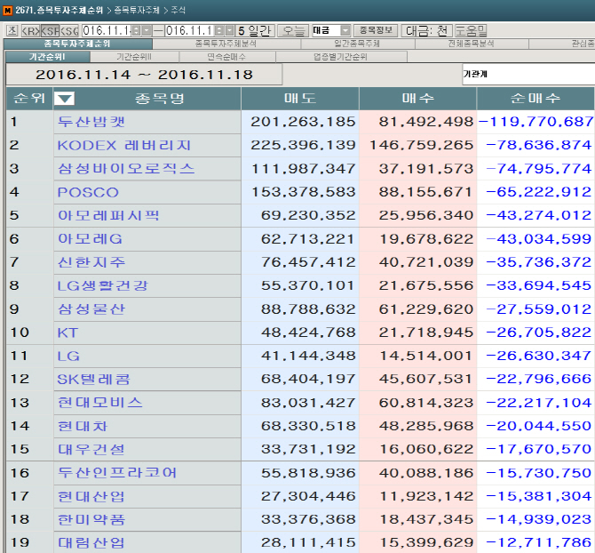The image size is (595, 553).
Task: Click the 종목명 column header
Action: (159, 99)
